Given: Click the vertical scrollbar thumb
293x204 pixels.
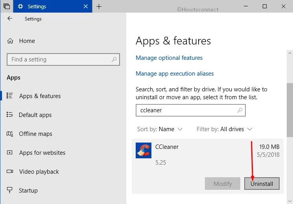Looking at the screenshot, I should click(x=289, y=110).
